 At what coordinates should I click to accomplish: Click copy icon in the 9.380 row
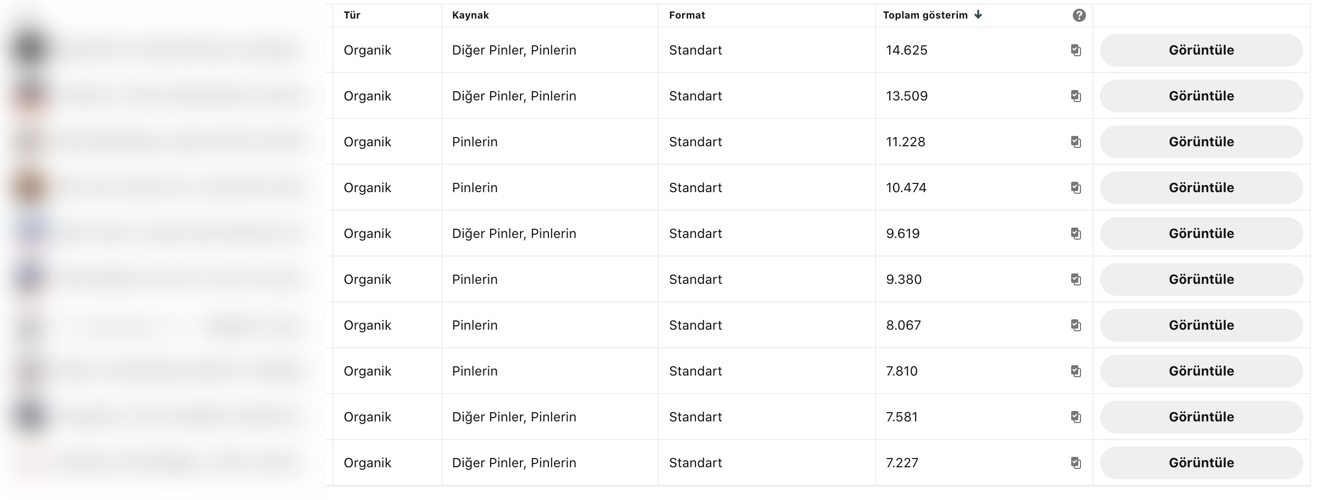point(1076,279)
